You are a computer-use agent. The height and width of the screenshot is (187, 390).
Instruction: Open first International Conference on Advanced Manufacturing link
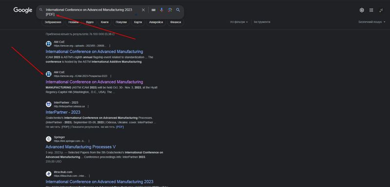(94, 52)
